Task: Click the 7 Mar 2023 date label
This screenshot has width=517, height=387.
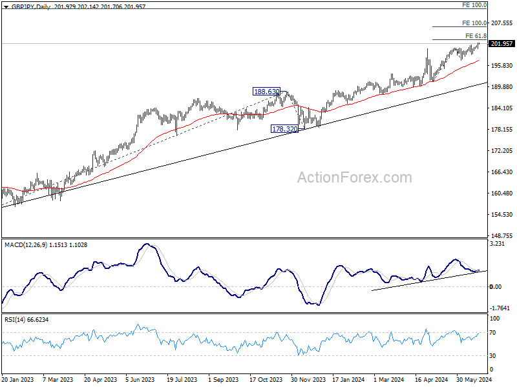Action: tap(58, 379)
